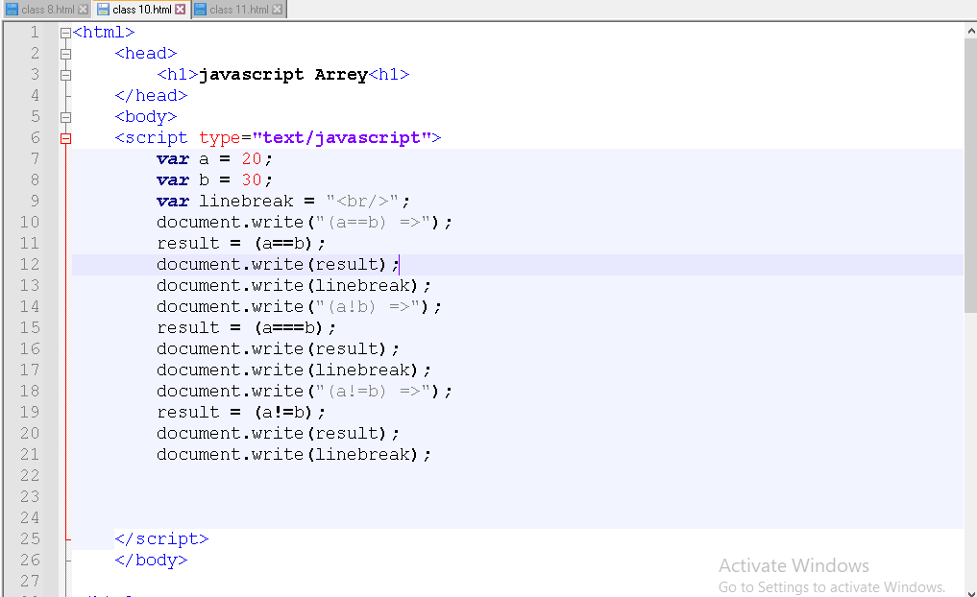
Task: Collapse the body tag fold marker
Action: pos(65,117)
